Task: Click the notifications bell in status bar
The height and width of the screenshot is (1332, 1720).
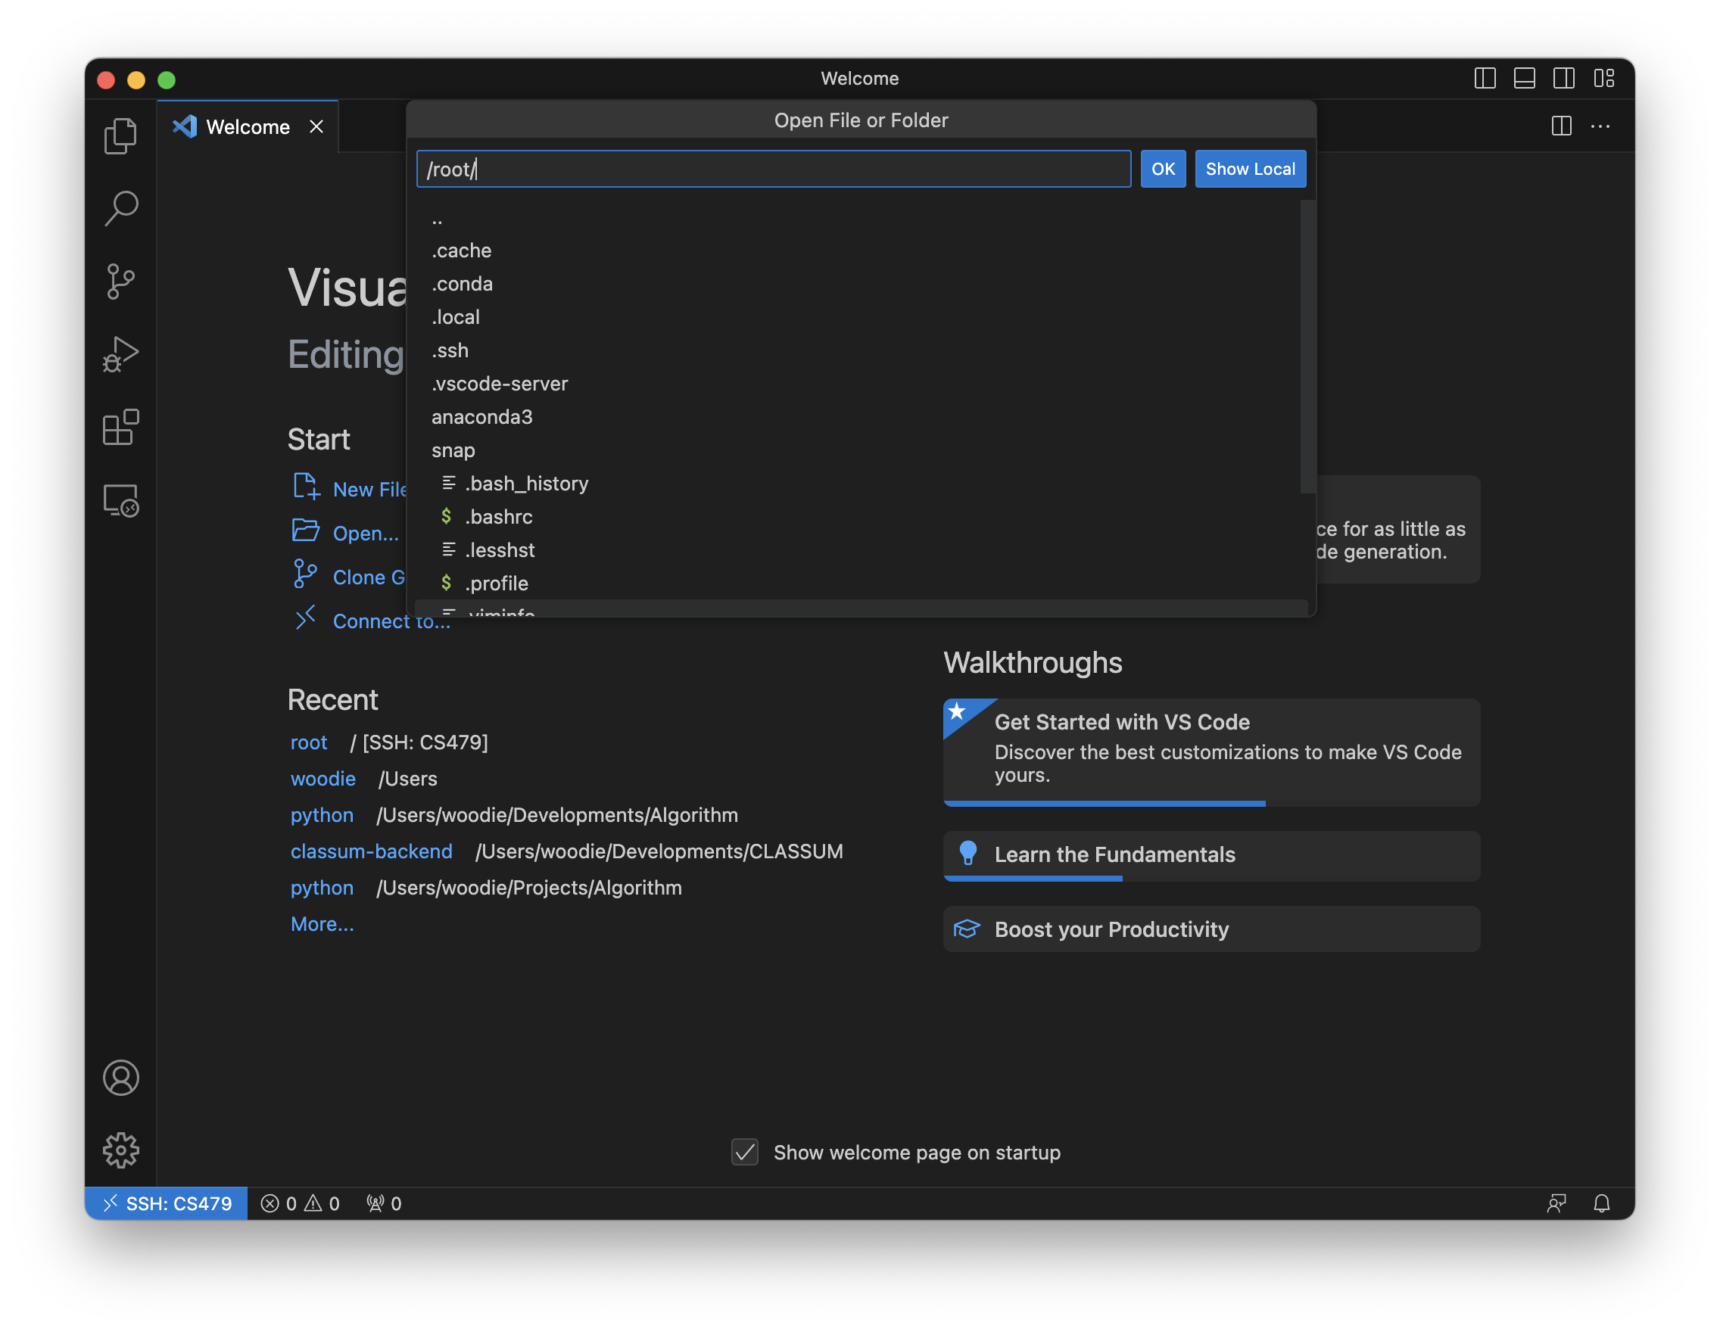Action: (x=1601, y=1203)
